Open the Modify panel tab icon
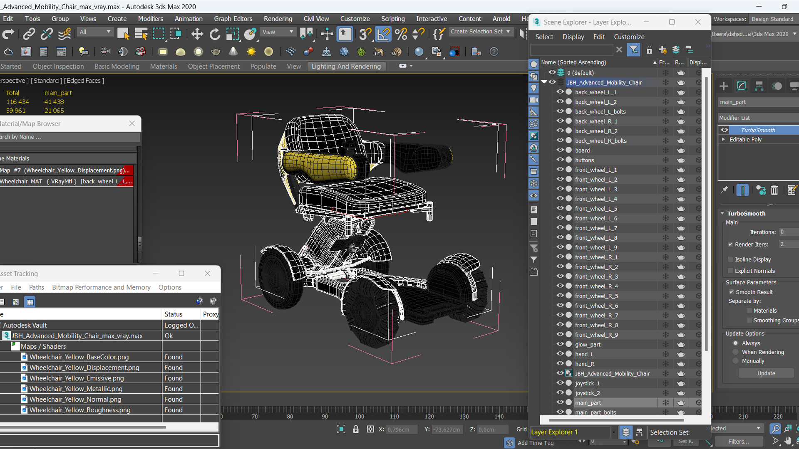The height and width of the screenshot is (449, 799). pos(742,86)
